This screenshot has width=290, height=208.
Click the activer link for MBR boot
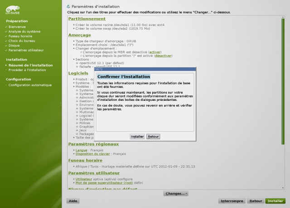[x=155, y=52]
